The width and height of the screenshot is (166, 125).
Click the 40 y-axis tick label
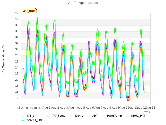pyautogui.click(x=17, y=19)
